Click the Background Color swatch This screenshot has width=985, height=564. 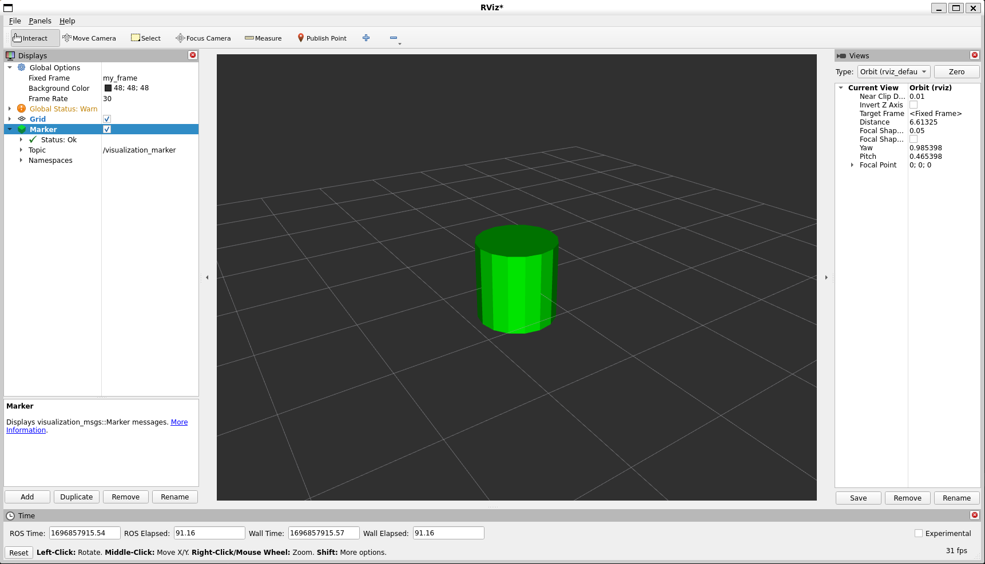108,87
